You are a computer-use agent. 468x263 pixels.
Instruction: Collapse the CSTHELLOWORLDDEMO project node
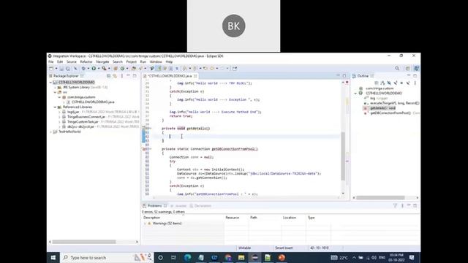coord(50,83)
